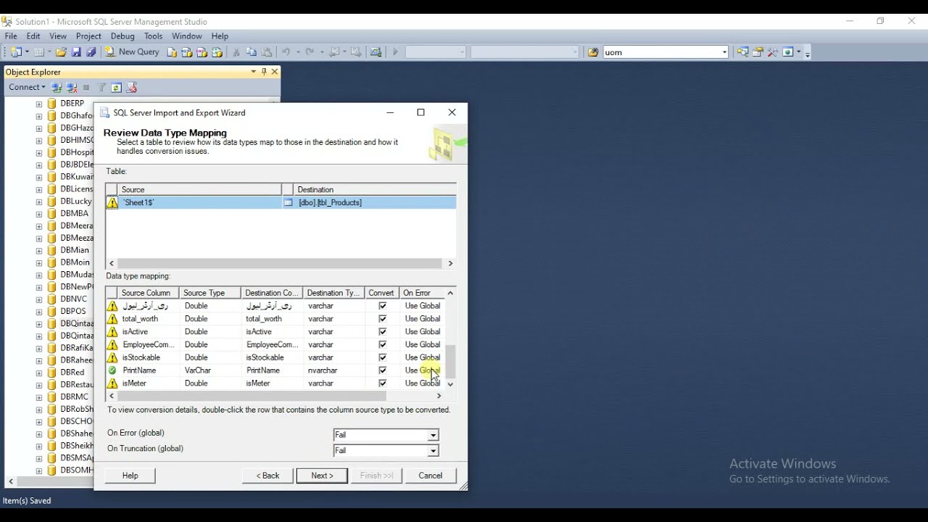Click the Save floppy disk icon
This screenshot has width=928, height=522.
[76, 52]
